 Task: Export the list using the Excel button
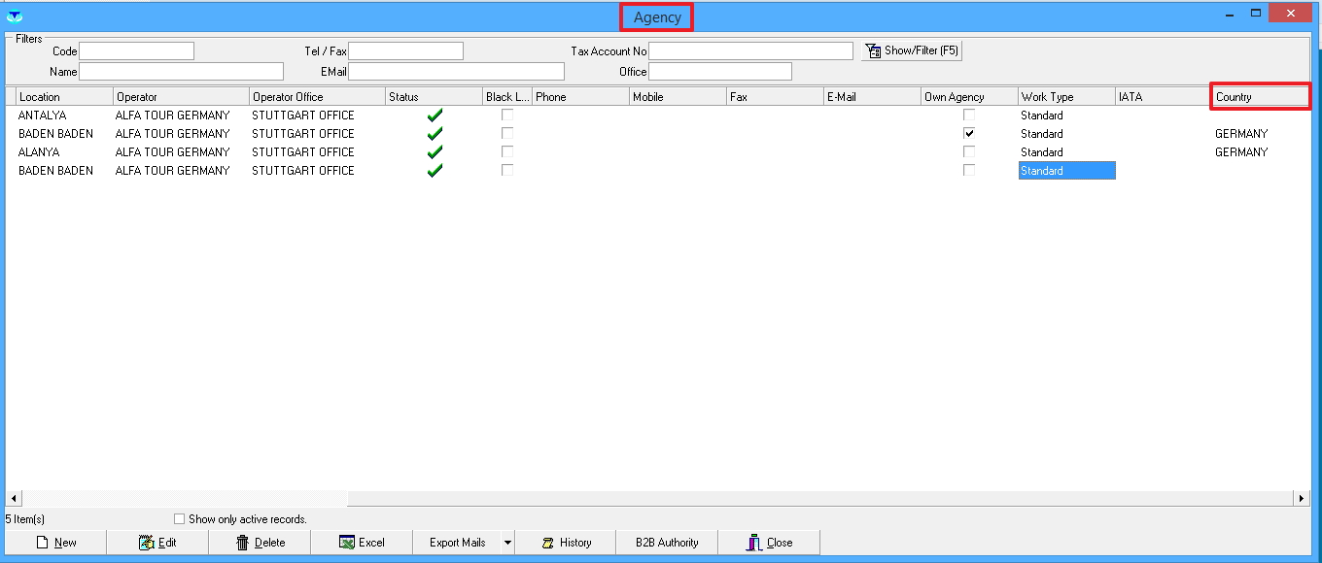(362, 543)
